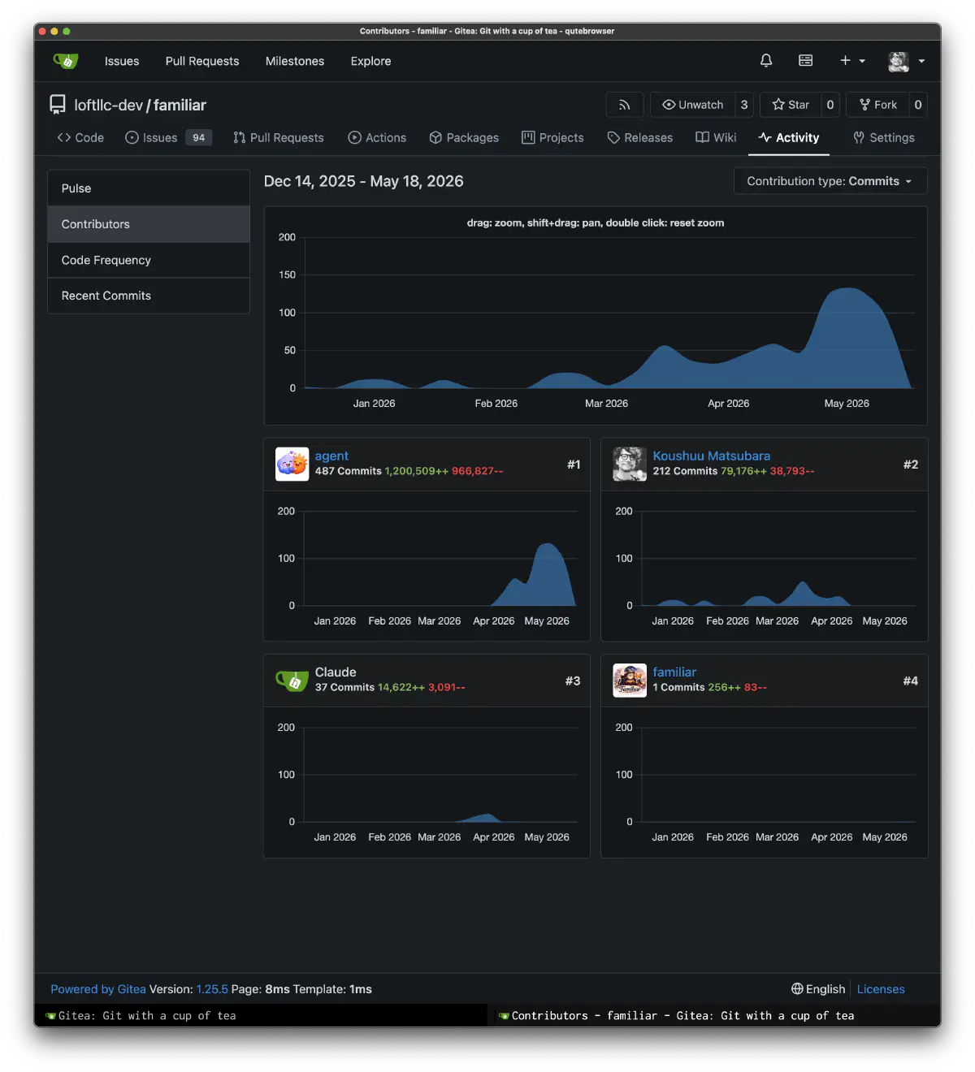This screenshot has height=1072, width=975.
Task: Open the Pull Requests repository tab
Action: tap(278, 138)
